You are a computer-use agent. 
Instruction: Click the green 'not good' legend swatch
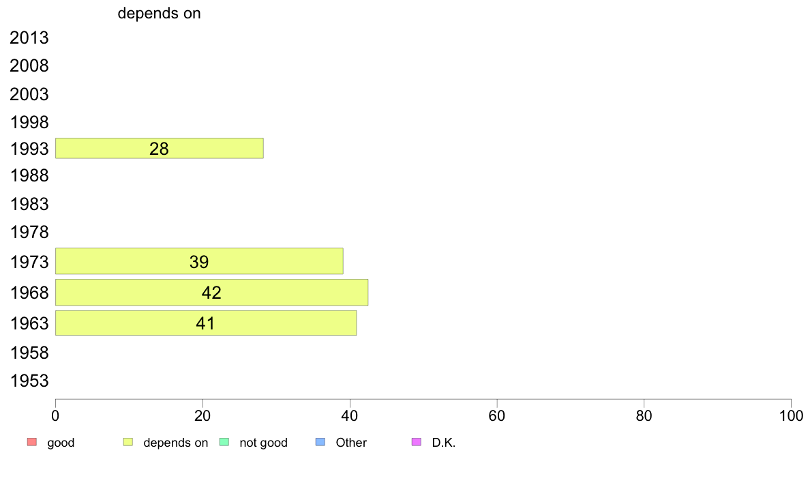pos(224,442)
